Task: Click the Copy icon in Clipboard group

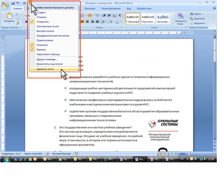Action: pyautogui.click(x=17, y=19)
